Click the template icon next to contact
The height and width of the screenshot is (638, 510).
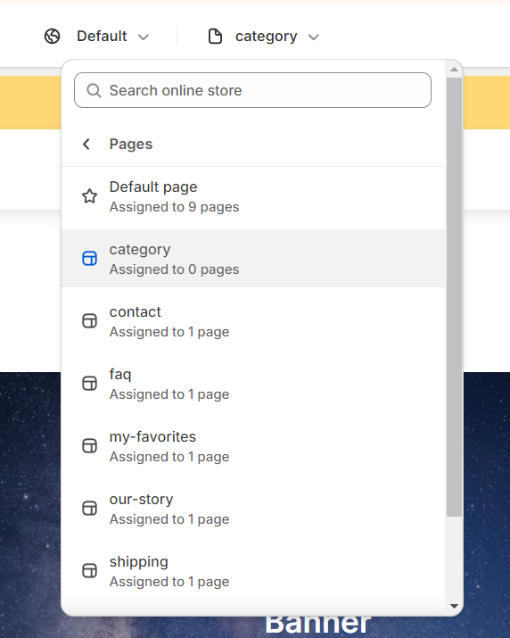click(x=89, y=320)
